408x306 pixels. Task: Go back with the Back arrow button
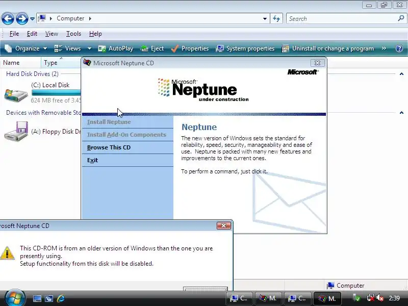tap(8, 19)
